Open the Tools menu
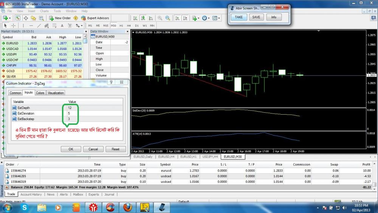 pyautogui.click(x=57, y=11)
